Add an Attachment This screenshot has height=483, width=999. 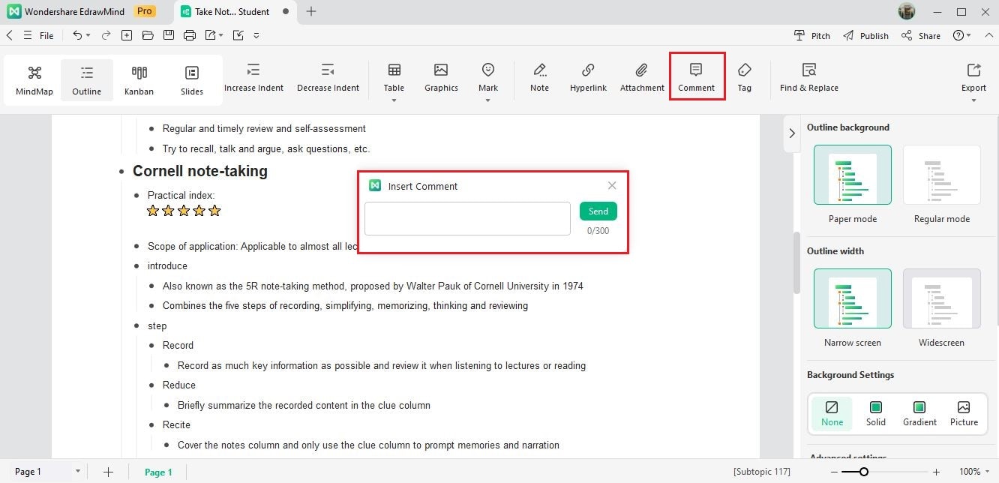pyautogui.click(x=642, y=78)
